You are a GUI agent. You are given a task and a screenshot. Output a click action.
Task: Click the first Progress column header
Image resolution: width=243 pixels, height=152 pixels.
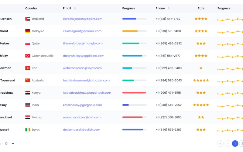128,9
